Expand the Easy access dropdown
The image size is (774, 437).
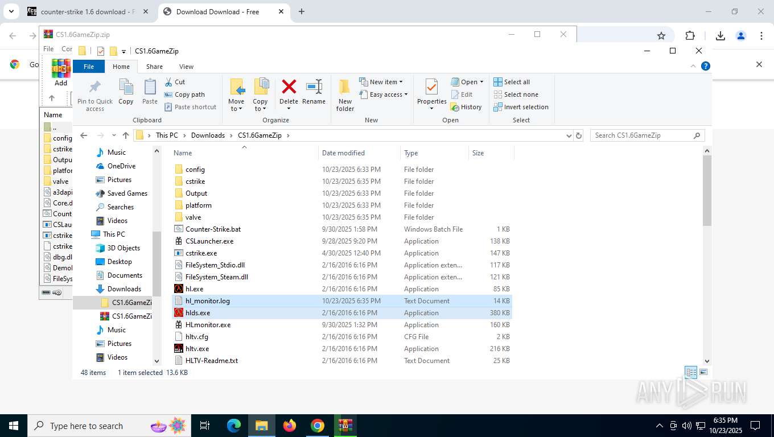383,94
